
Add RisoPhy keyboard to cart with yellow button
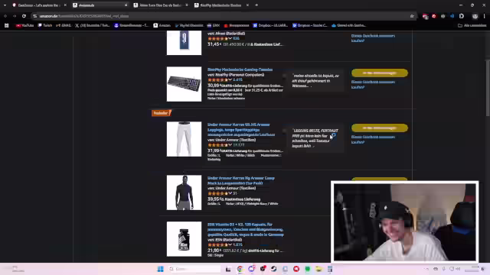(380, 73)
